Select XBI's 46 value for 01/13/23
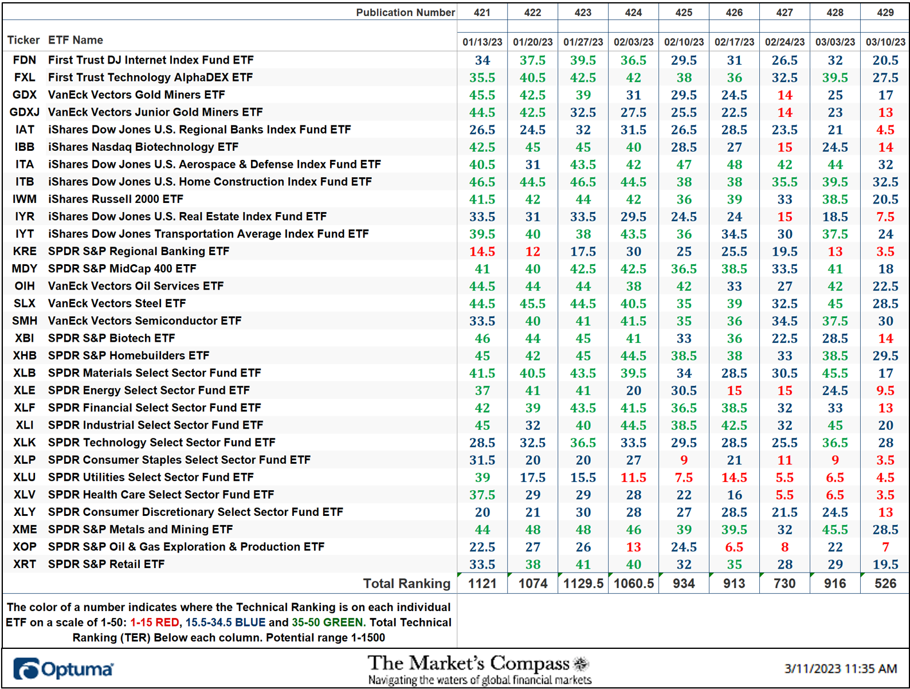 (482, 338)
